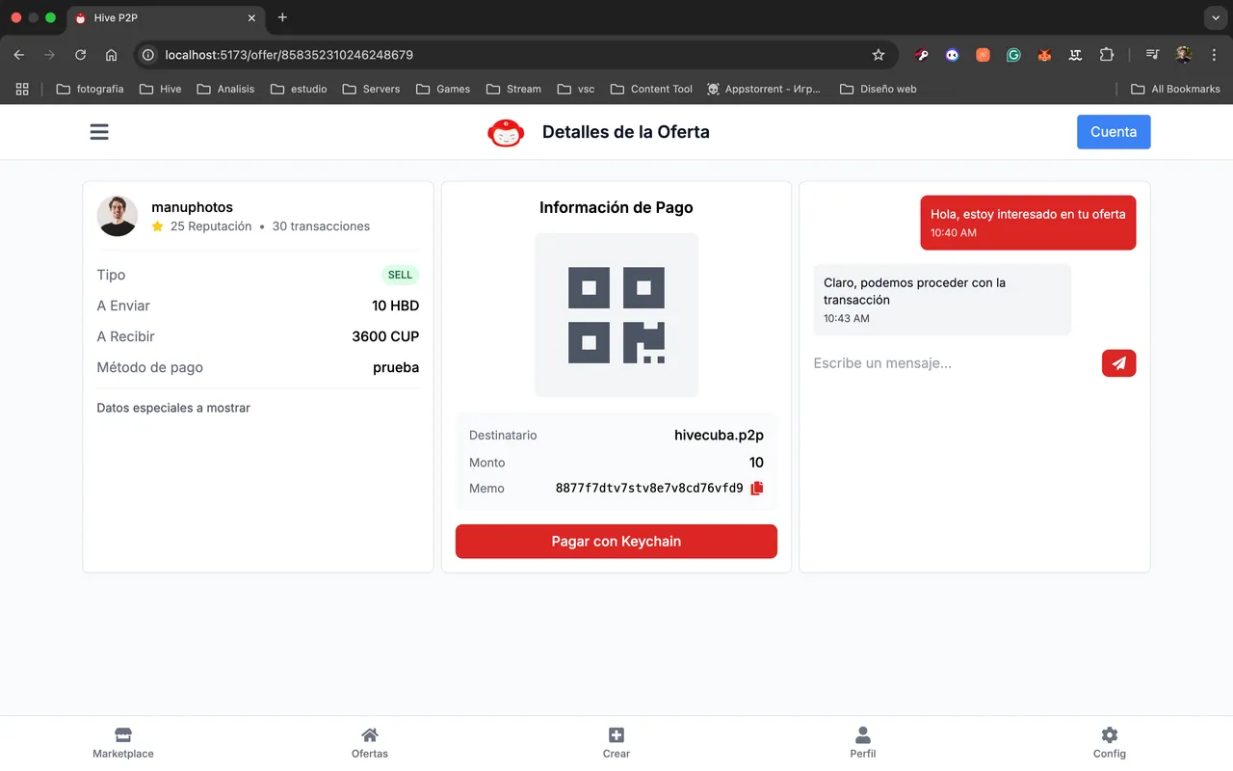
Task: Click the Hive P2P red logo
Action: [506, 133]
